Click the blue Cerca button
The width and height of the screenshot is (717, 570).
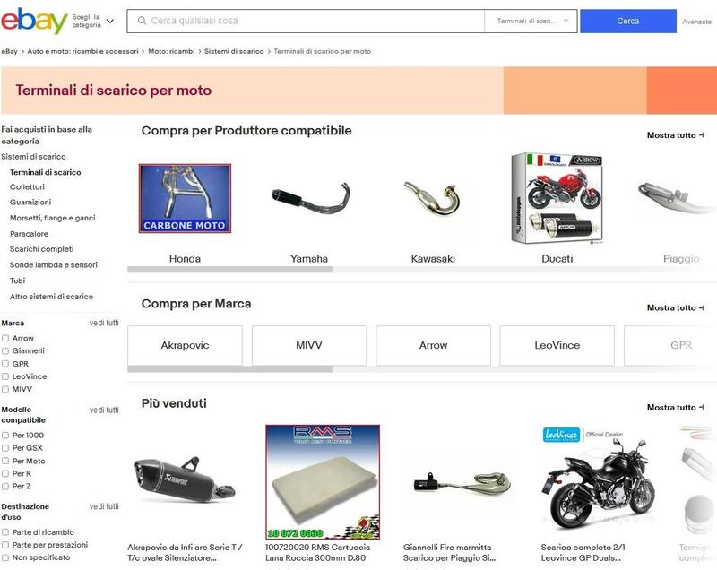point(628,21)
